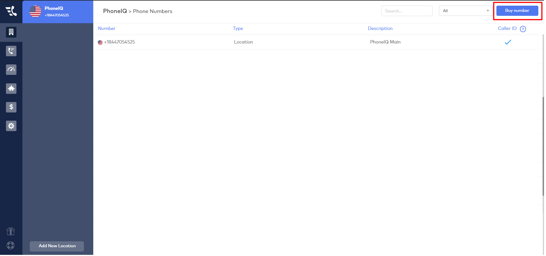Click the Location type cell
The height and width of the screenshot is (256, 546).
(x=243, y=42)
